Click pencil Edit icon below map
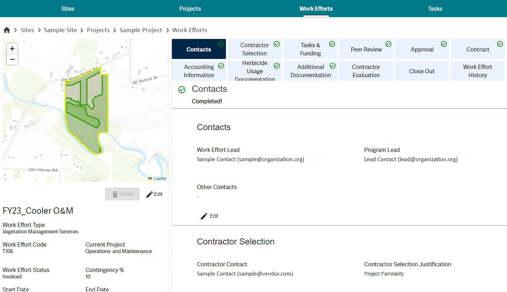Viewport: 507px width, 292px height. pyautogui.click(x=149, y=194)
